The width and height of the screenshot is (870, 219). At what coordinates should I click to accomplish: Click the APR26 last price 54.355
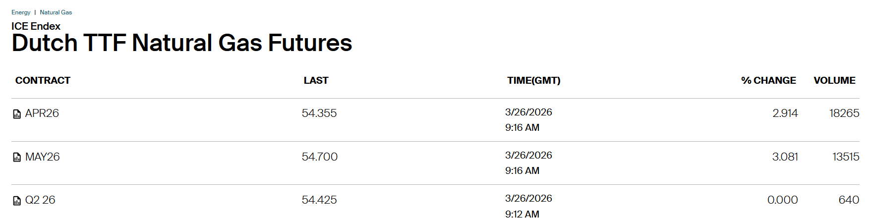319,113
